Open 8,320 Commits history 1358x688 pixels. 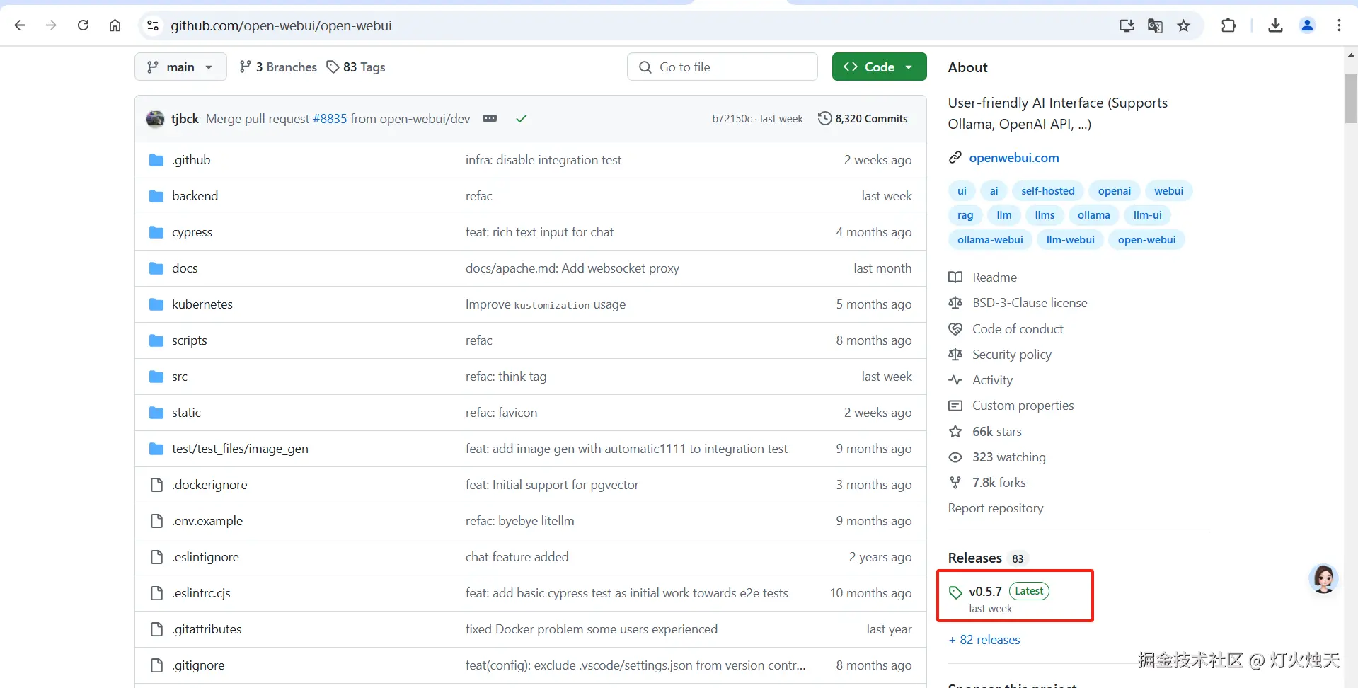coord(863,118)
